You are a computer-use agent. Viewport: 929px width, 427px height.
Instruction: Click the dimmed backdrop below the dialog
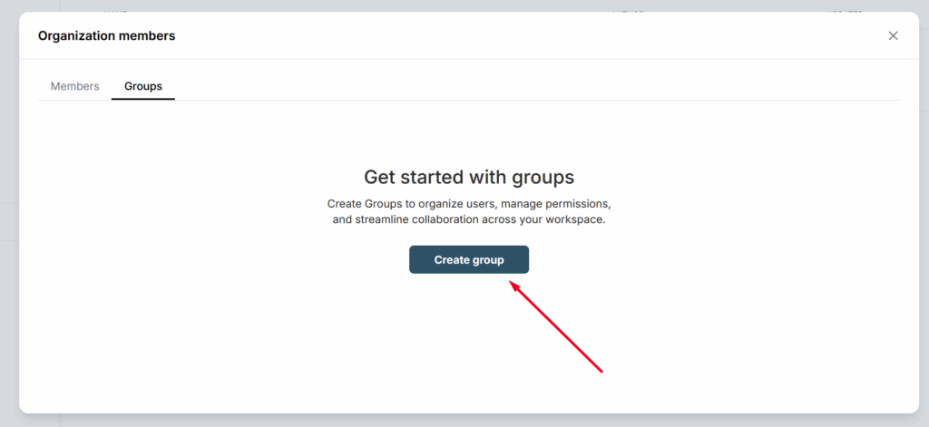coord(464,421)
